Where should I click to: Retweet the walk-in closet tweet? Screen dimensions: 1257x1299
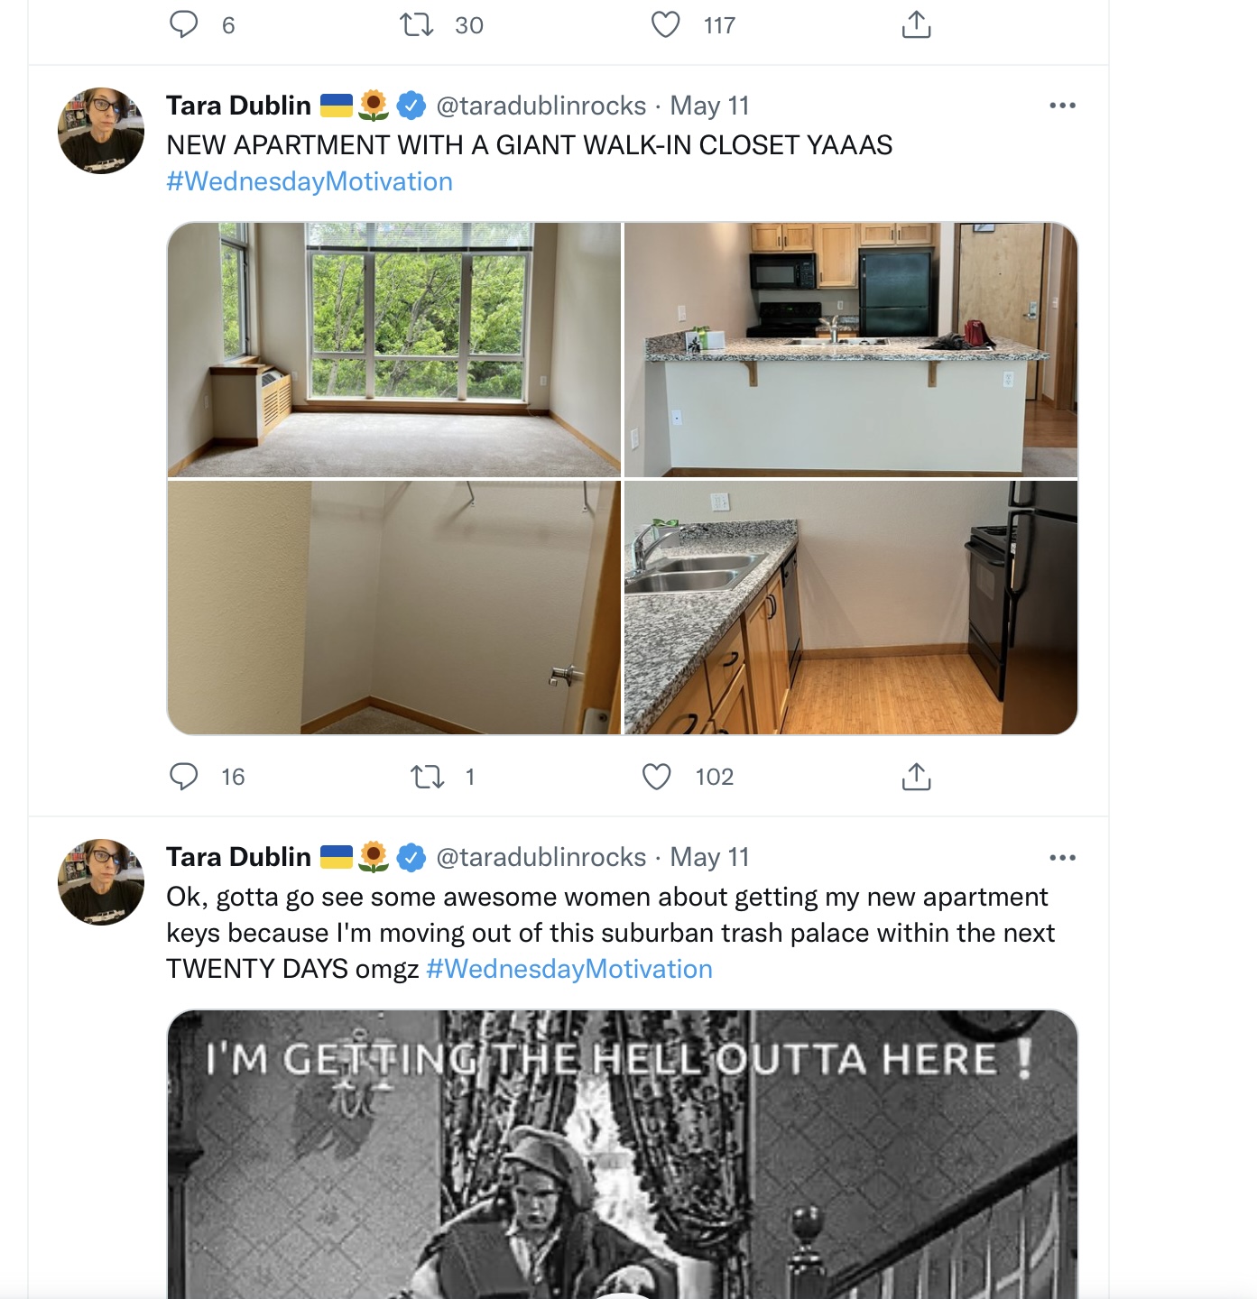tap(427, 777)
